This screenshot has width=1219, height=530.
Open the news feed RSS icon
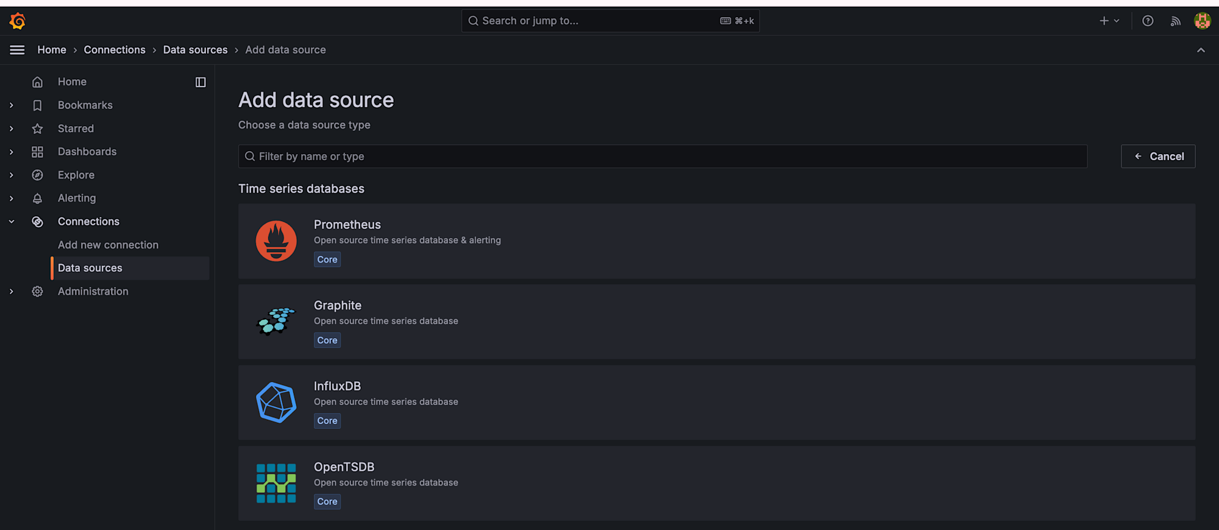pyautogui.click(x=1175, y=21)
